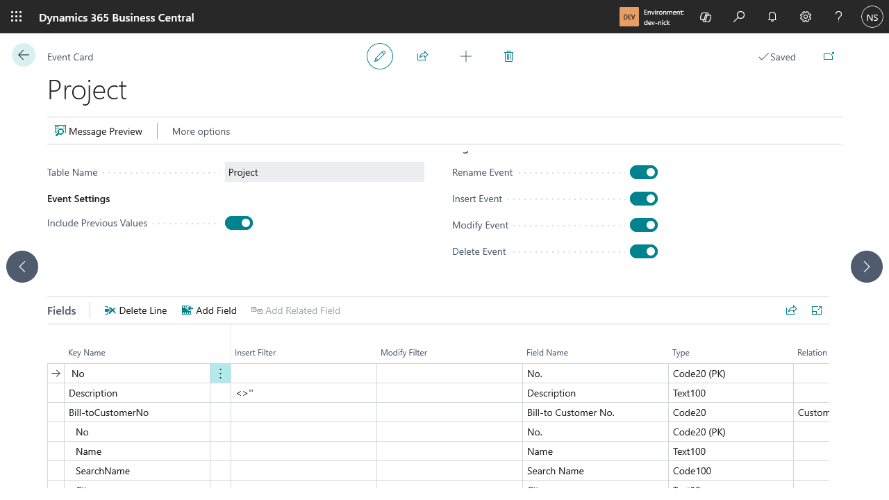Click the pencil edit icon

coord(380,56)
